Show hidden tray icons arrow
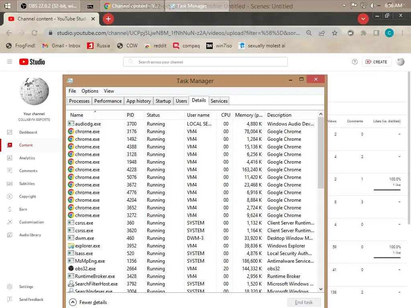The width and height of the screenshot is (411, 308). point(344,6)
